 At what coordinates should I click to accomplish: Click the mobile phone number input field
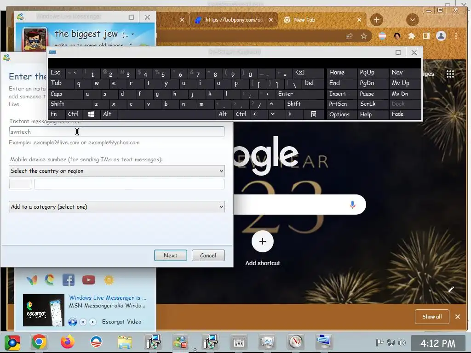coord(129,184)
